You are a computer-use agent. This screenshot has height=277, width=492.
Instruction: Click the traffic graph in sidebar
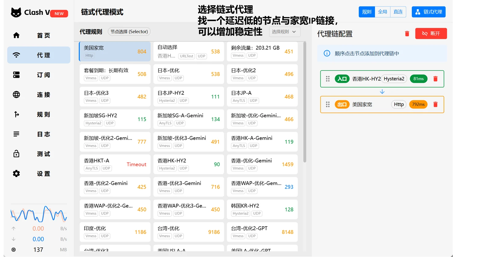[x=39, y=214]
